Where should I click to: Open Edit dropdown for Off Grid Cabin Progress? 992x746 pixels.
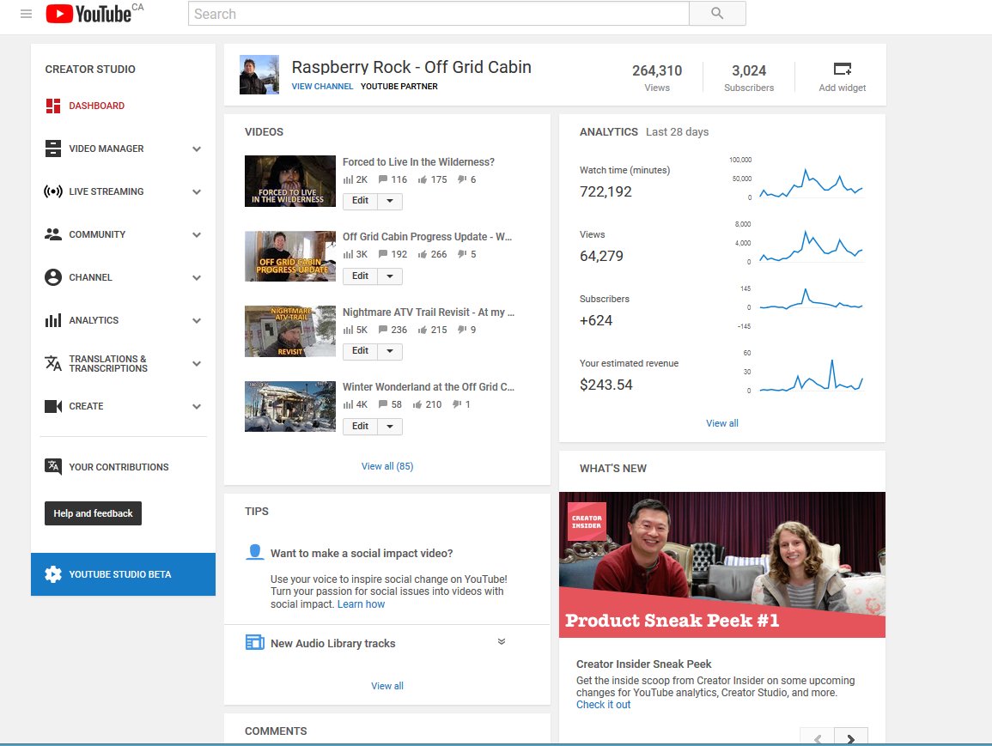tap(390, 276)
